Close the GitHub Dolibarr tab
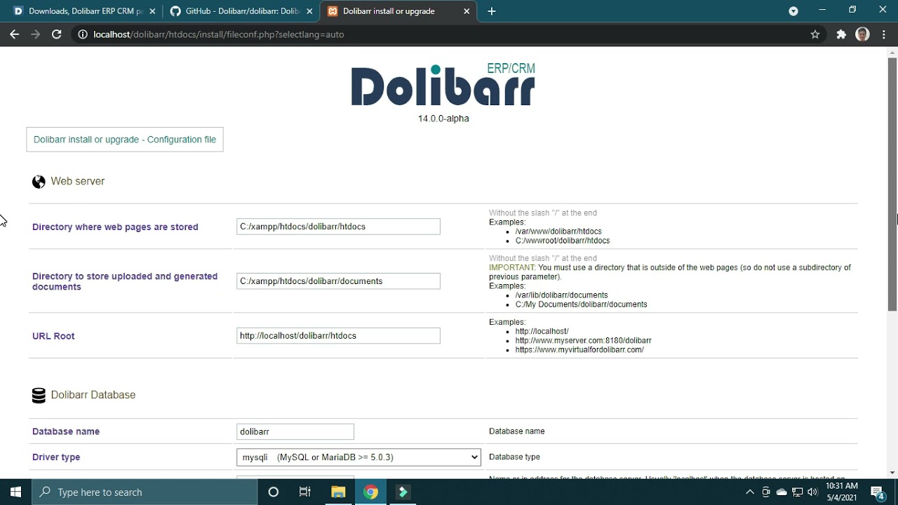 tap(309, 11)
